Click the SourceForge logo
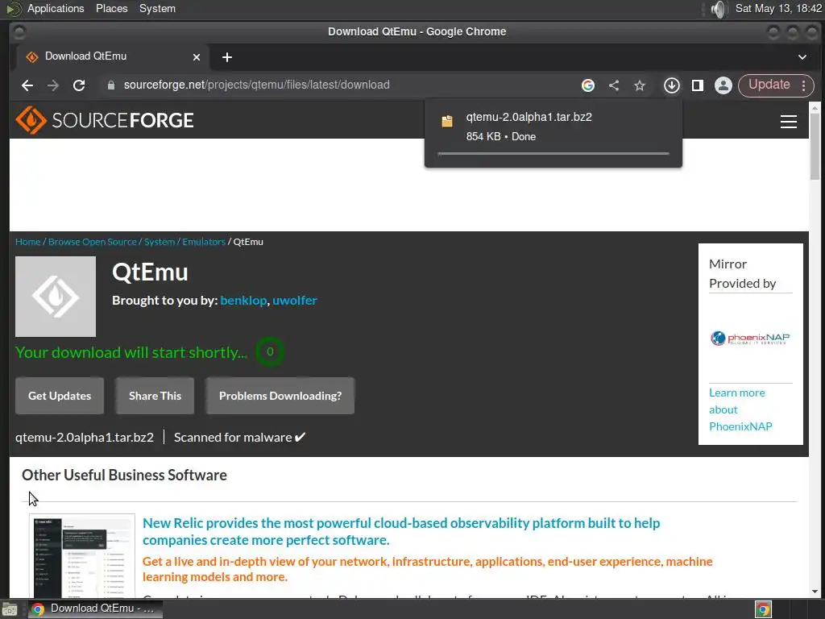This screenshot has width=825, height=619. click(x=105, y=121)
